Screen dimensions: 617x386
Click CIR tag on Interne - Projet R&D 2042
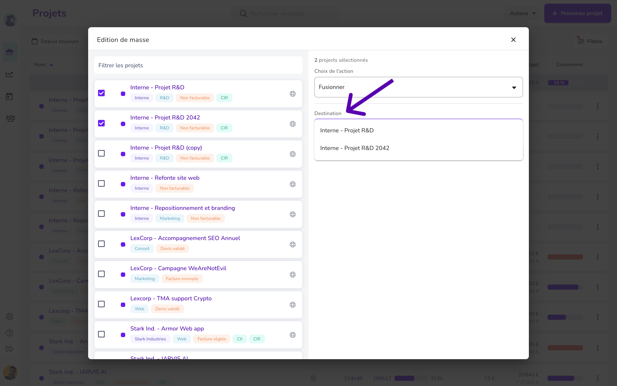click(x=224, y=128)
